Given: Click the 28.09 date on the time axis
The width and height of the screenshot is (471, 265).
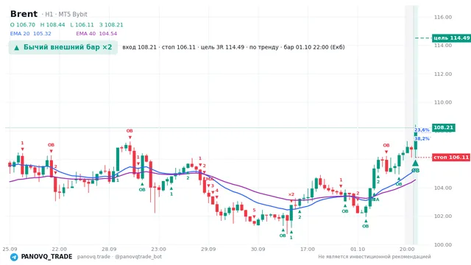Looking at the screenshot, I should [109, 249].
